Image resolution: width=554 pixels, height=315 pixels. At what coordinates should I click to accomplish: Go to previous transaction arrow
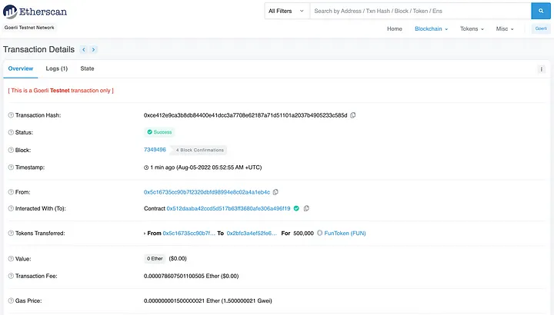[84, 49]
